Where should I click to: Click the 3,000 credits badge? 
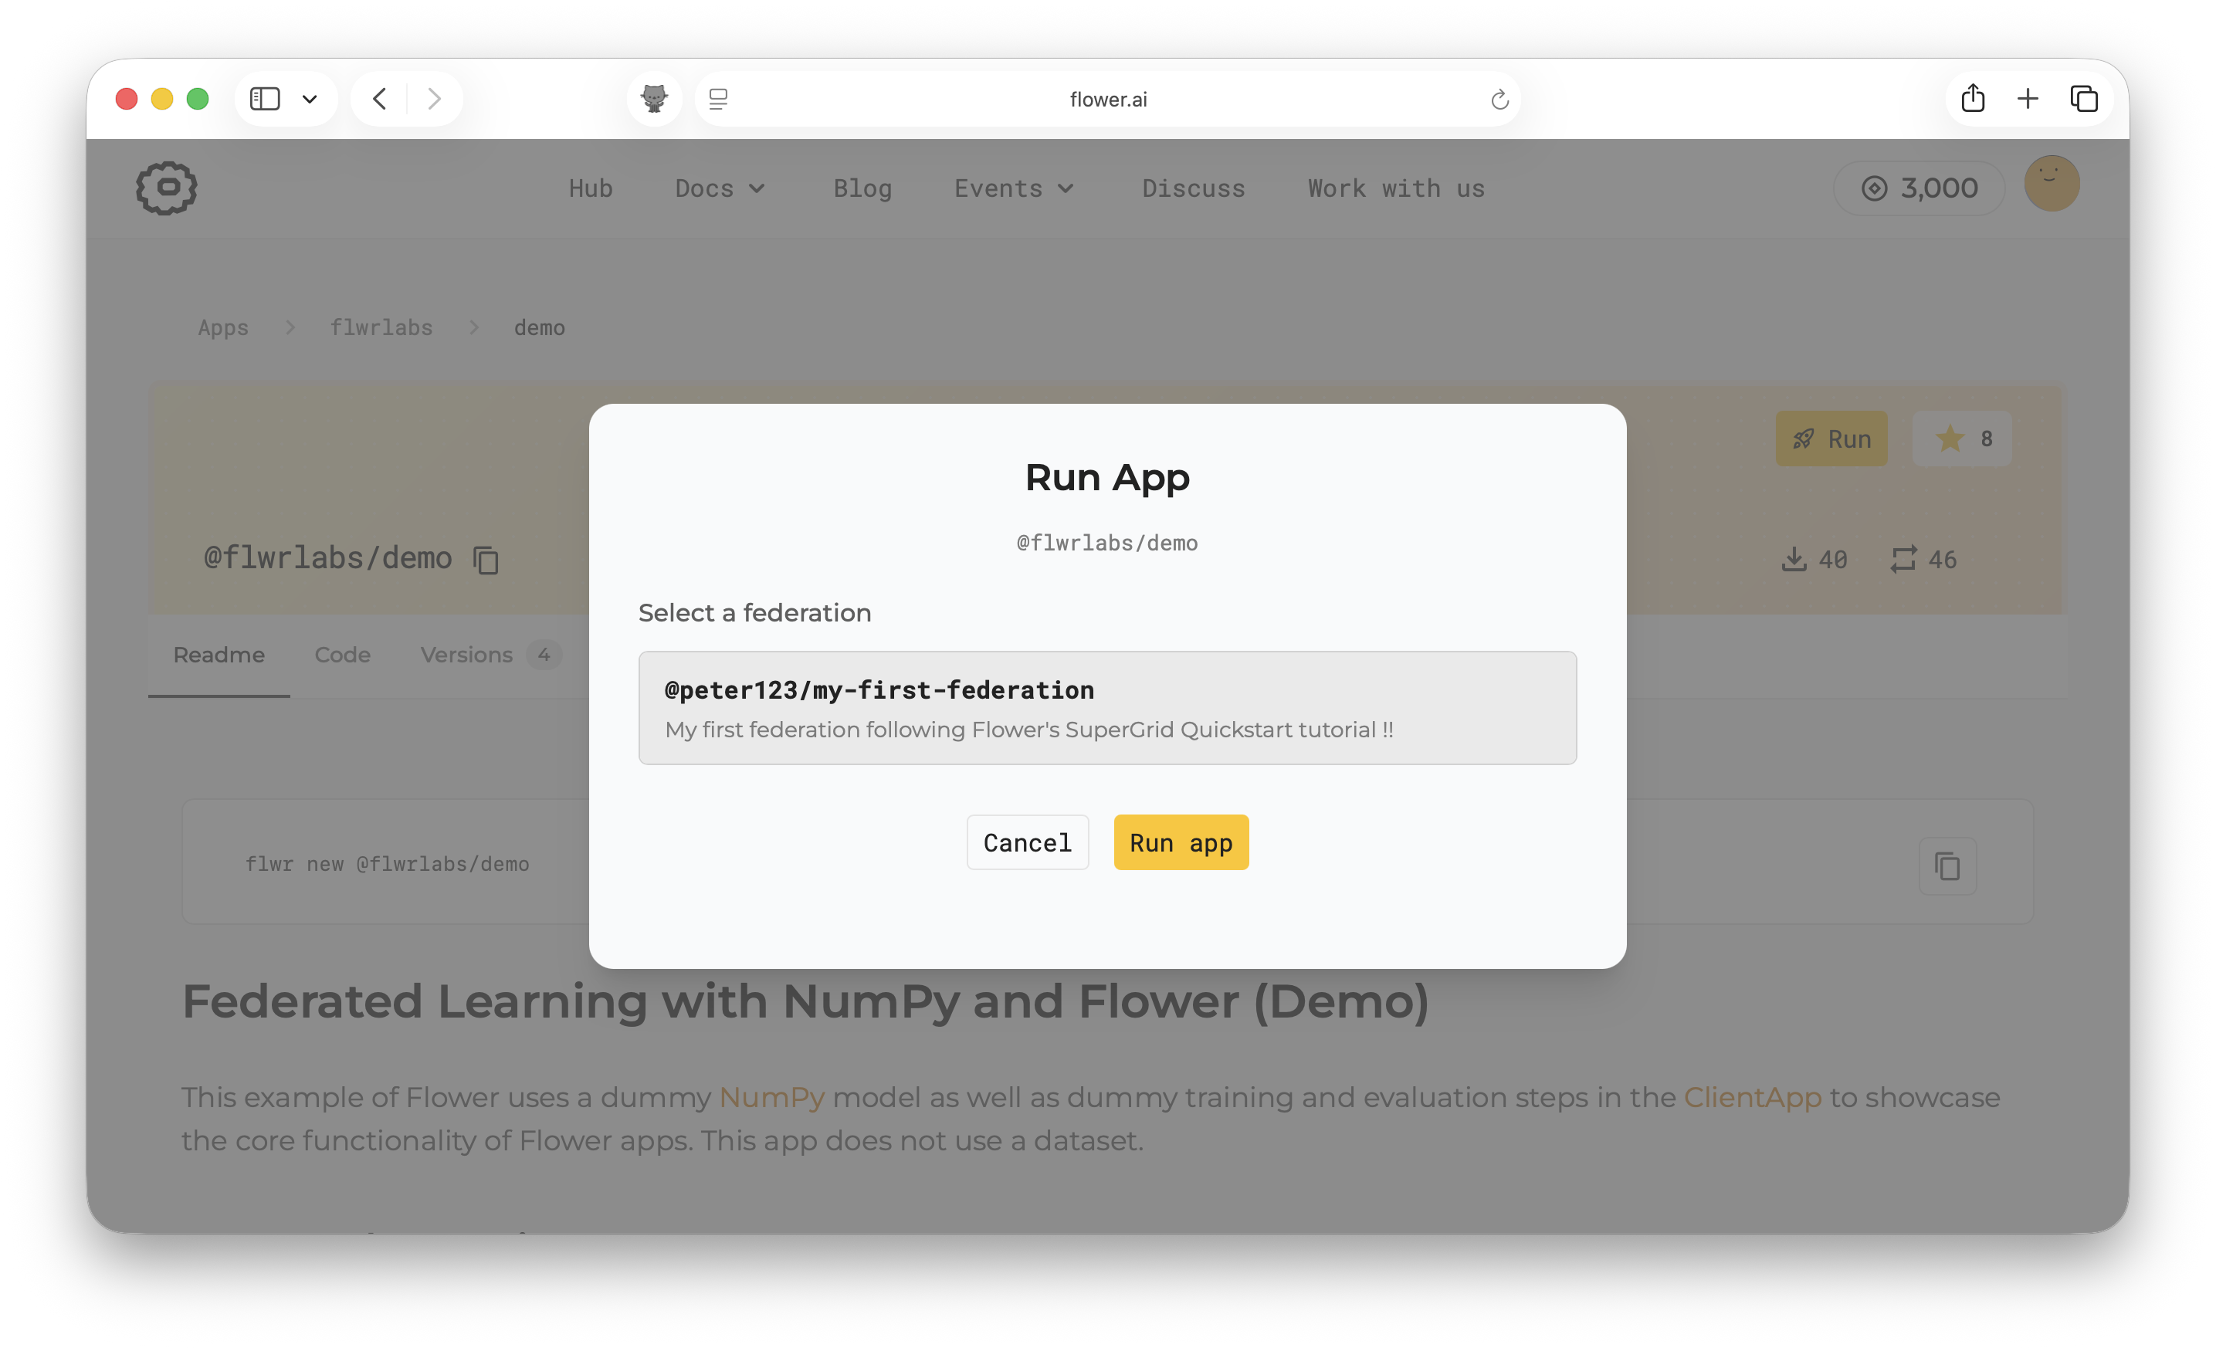[1920, 188]
